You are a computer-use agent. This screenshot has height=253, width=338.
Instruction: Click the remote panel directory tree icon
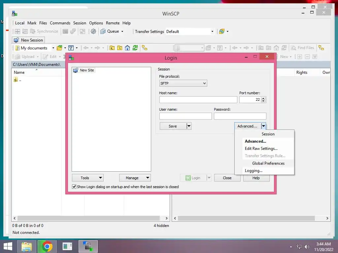click(321, 48)
